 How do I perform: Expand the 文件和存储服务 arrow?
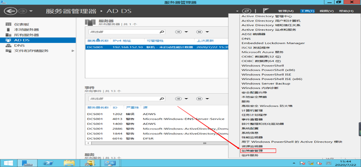(x=73, y=51)
